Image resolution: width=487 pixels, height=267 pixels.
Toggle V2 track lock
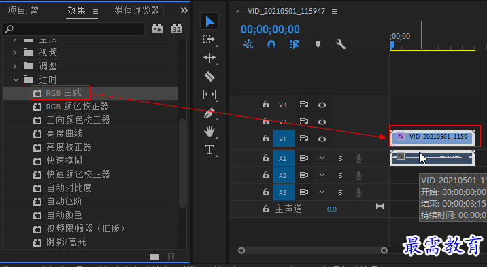point(266,121)
